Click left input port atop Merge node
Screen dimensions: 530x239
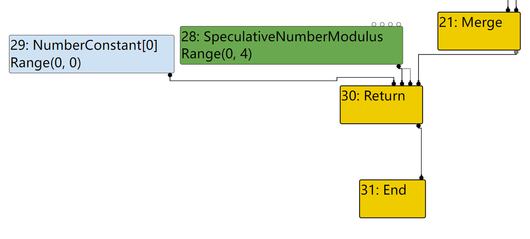[x=508, y=10]
